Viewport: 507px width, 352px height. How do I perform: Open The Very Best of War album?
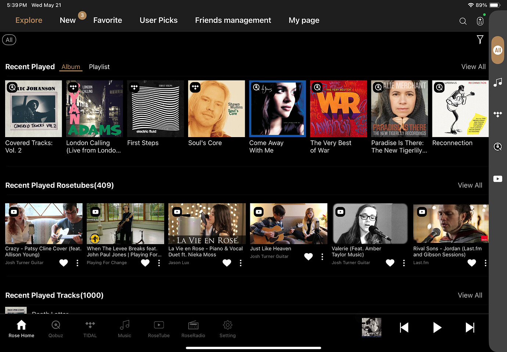pos(338,109)
